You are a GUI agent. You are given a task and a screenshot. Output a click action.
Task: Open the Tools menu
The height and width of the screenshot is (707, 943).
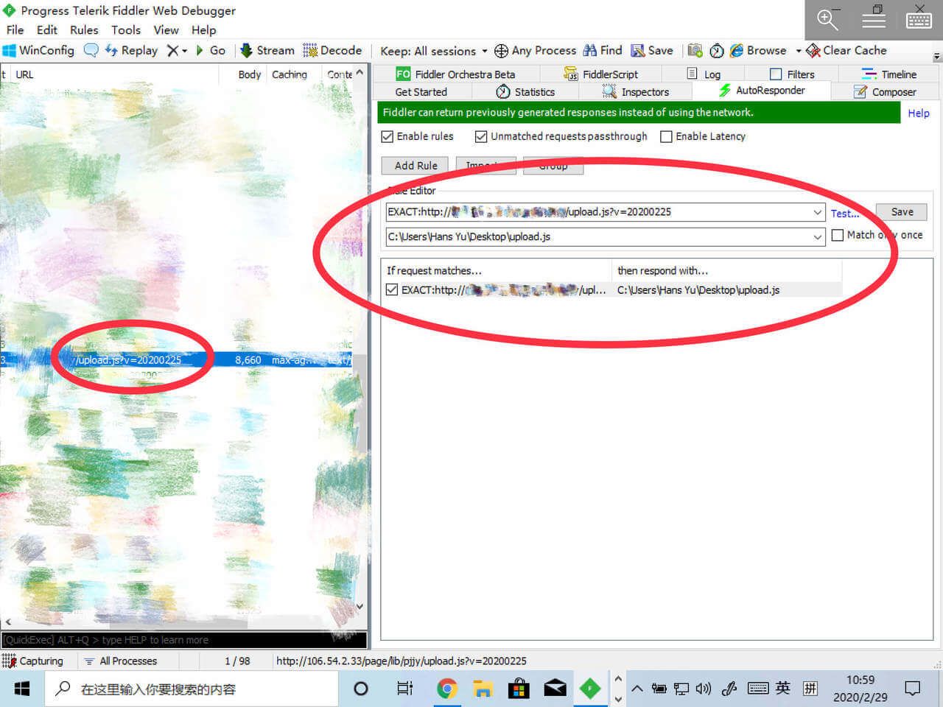126,30
